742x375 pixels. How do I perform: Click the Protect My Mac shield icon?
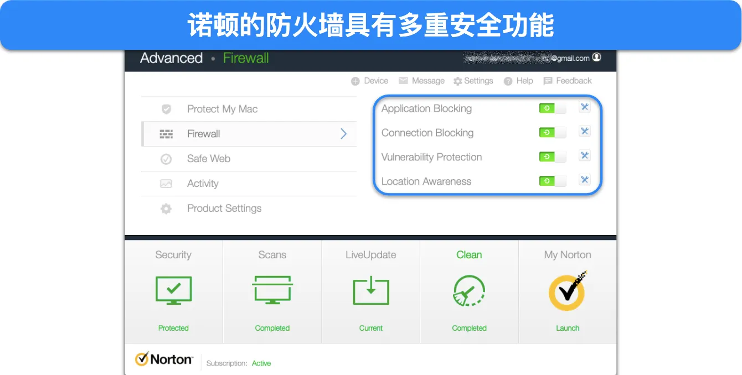[x=166, y=109]
